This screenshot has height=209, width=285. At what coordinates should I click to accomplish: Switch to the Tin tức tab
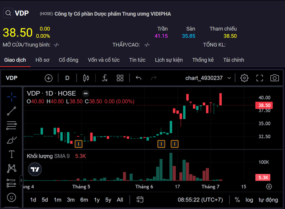137,60
